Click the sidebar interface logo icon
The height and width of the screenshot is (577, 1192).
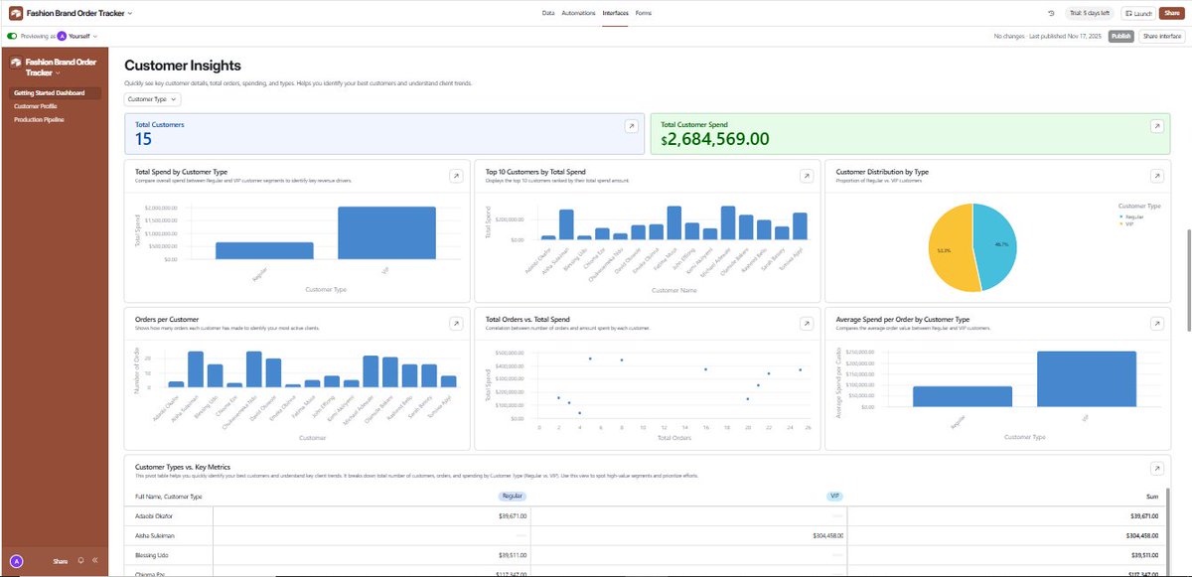[x=16, y=63]
